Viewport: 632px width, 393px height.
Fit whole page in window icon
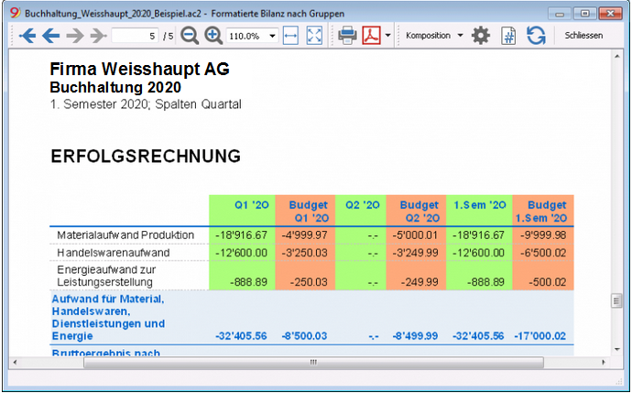(x=314, y=36)
